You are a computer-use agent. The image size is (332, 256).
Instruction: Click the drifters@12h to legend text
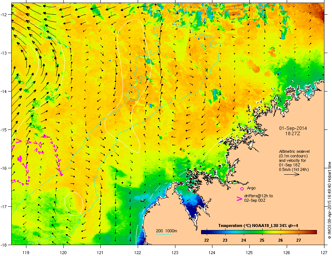click(258, 196)
